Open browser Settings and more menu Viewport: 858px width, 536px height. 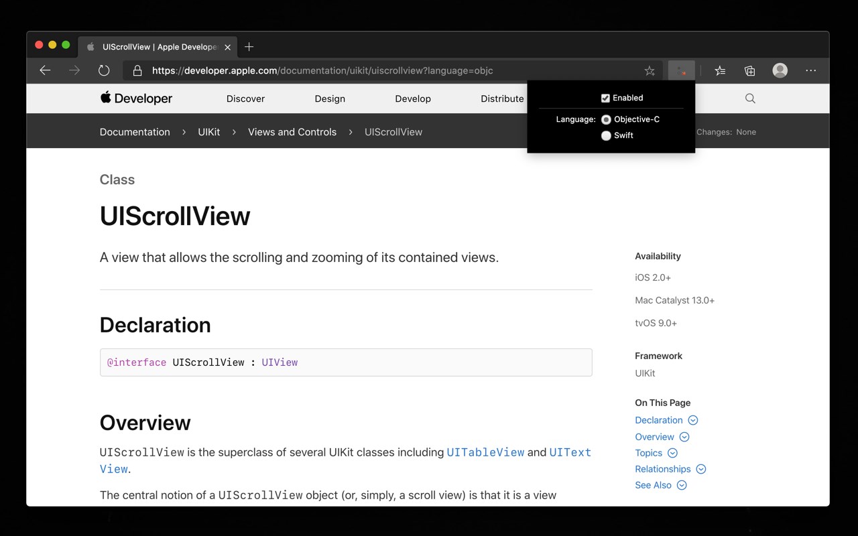click(x=811, y=70)
